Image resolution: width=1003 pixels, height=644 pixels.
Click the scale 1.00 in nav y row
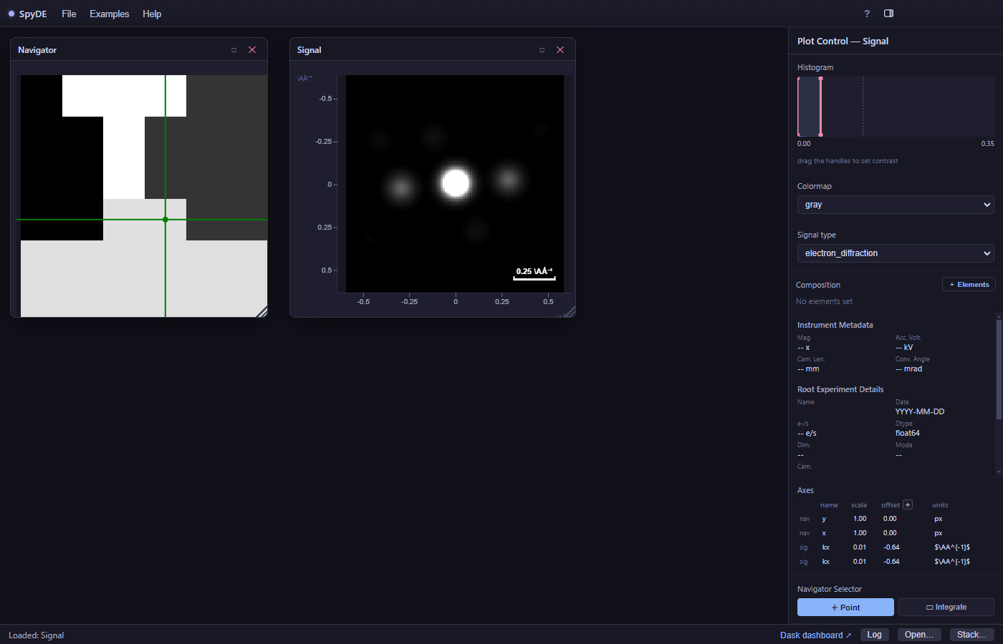coord(860,519)
